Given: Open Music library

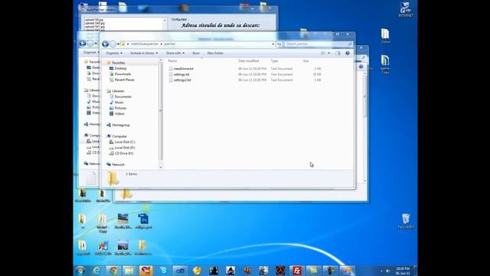Looking at the screenshot, I should click(119, 102).
